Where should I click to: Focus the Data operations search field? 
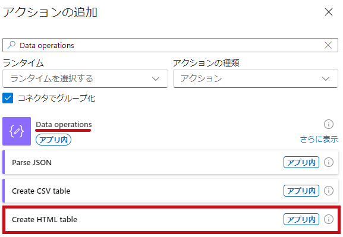click(170, 45)
